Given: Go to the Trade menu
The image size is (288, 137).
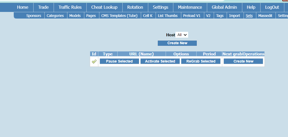Looking at the screenshot, I should pyautogui.click(x=43, y=7).
